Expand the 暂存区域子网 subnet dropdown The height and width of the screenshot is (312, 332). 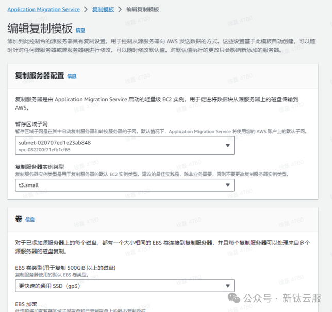[x=125, y=146]
